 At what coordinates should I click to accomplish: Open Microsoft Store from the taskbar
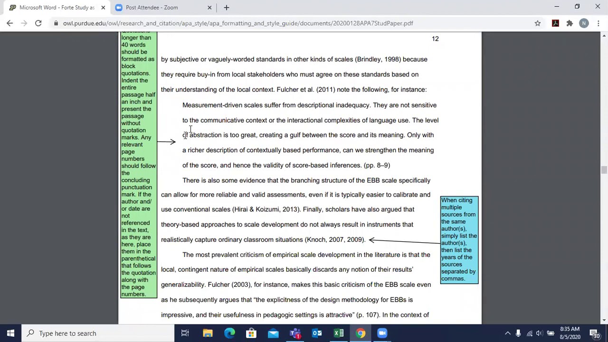251,333
